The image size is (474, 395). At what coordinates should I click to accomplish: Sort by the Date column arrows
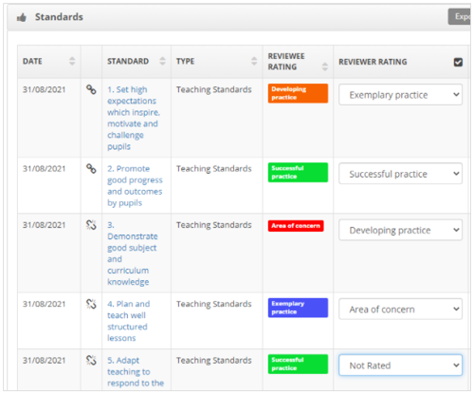pyautogui.click(x=72, y=61)
